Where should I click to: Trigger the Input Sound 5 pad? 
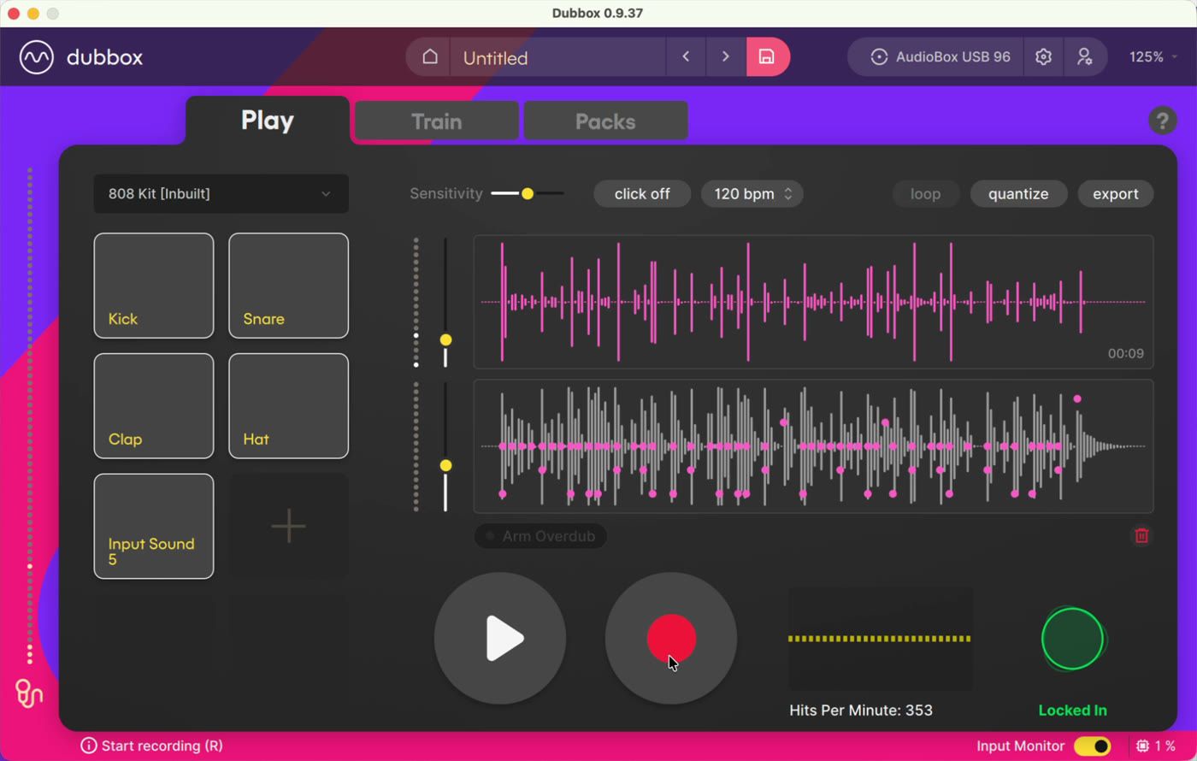pos(154,526)
